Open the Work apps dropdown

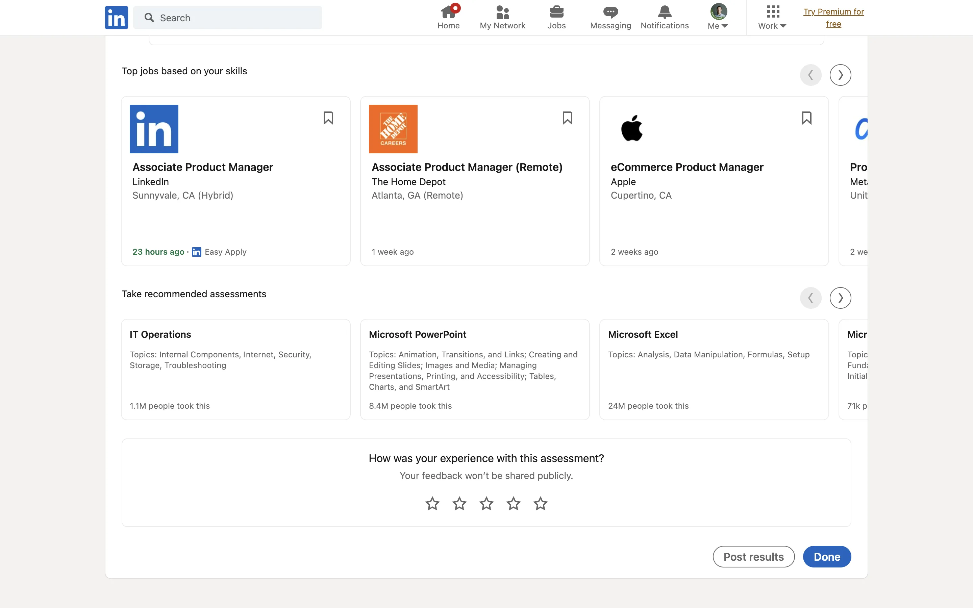coord(772,17)
